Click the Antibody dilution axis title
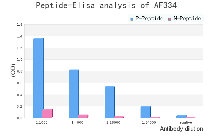The height and width of the screenshot is (136, 212). click(x=181, y=129)
